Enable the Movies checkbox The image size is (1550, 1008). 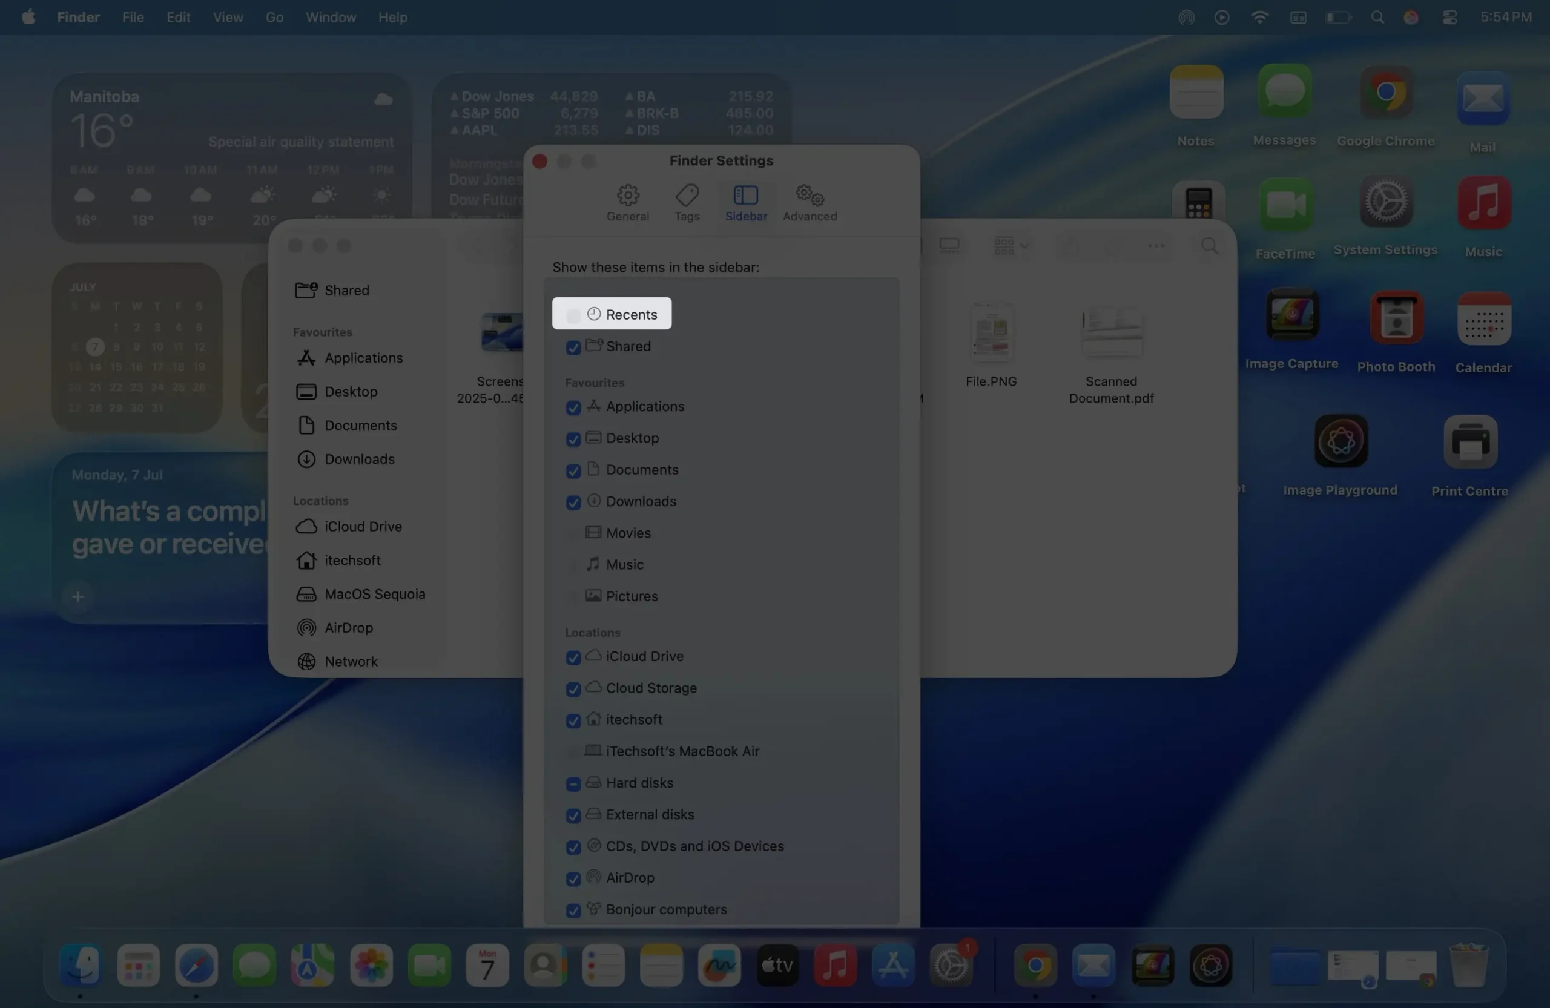(x=573, y=534)
